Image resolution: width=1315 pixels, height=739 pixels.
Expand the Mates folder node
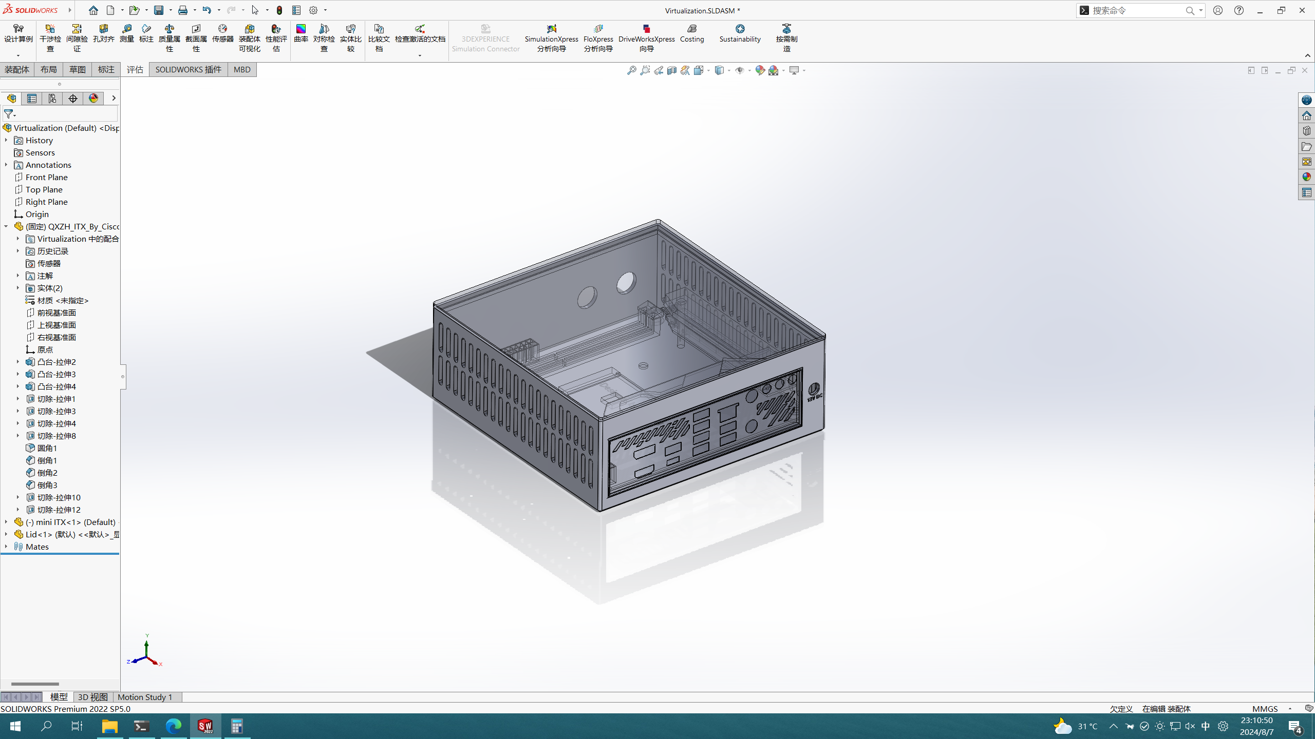[x=6, y=547]
